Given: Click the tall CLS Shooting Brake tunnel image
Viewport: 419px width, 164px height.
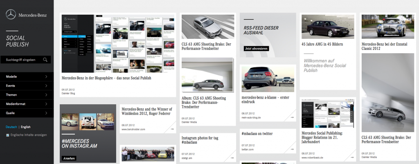Looking at the screenshot, I should (388, 92).
